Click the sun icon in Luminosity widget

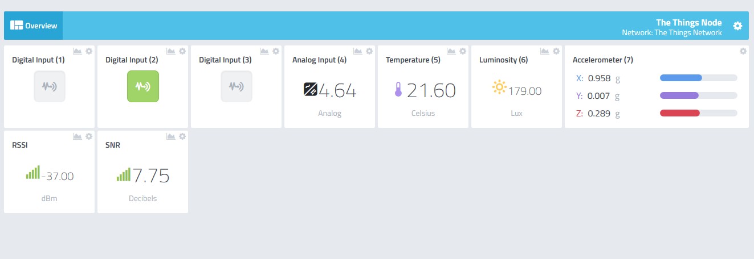tap(499, 87)
